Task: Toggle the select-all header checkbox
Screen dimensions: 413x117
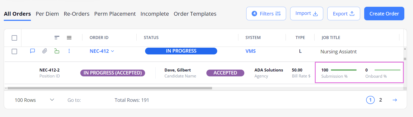Action: coord(14,38)
